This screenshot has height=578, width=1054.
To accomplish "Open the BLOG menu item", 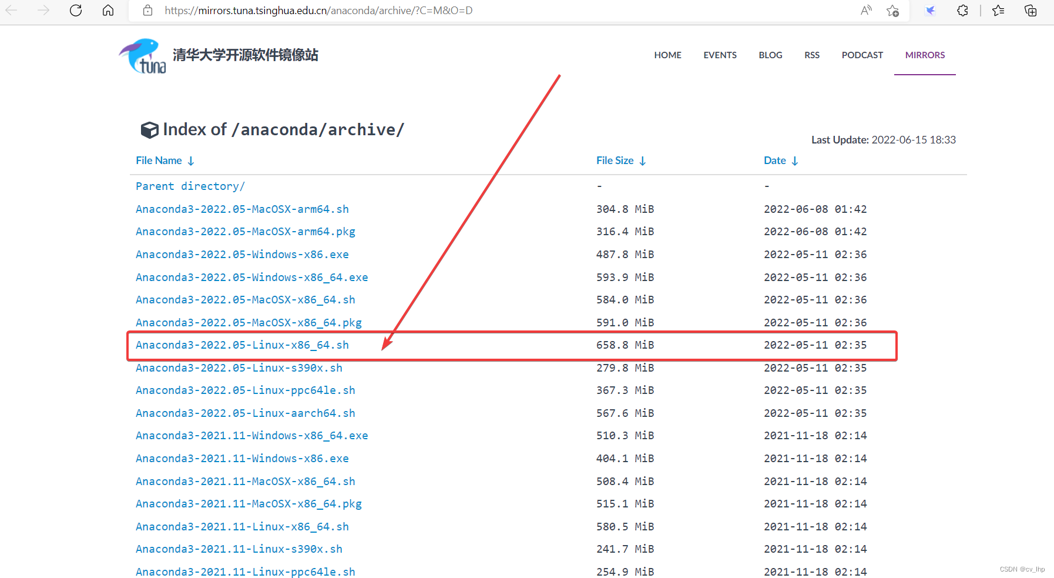I will point(770,55).
